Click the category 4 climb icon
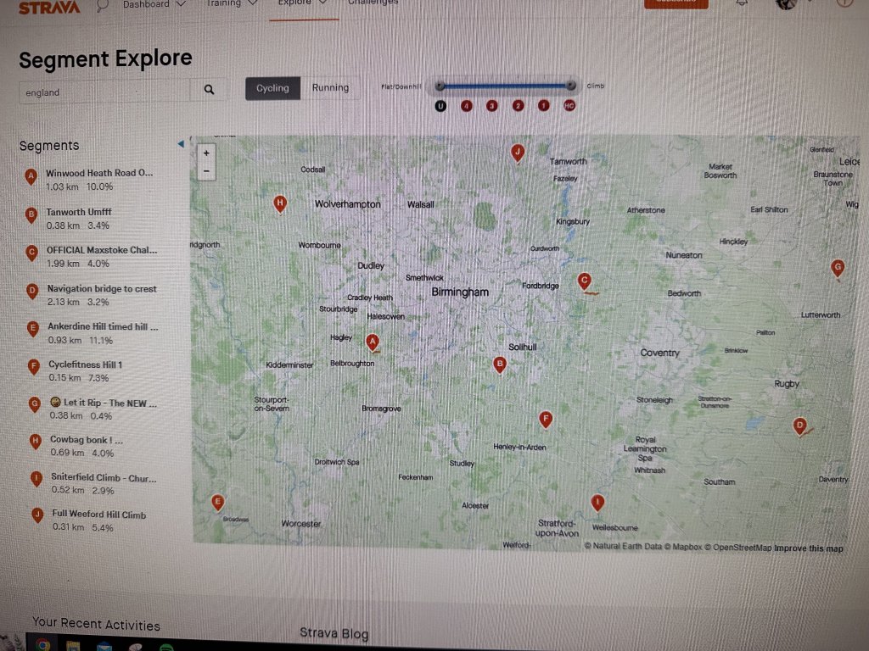The width and height of the screenshot is (869, 651). point(467,106)
